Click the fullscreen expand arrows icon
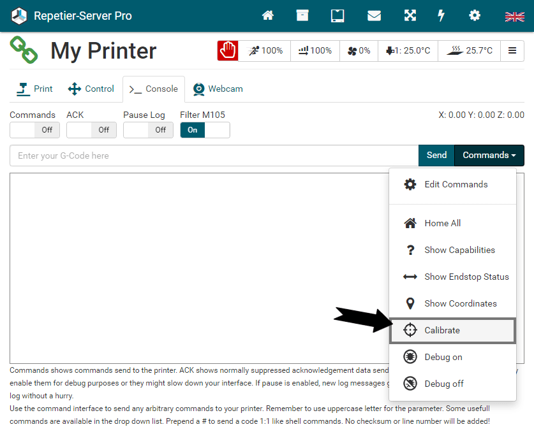Screen dimensions: 534x427 coord(410,16)
